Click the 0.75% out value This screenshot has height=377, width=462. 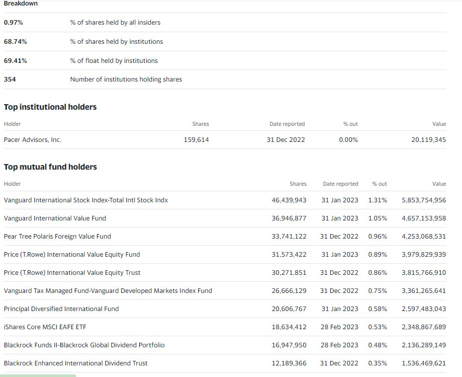coord(378,291)
